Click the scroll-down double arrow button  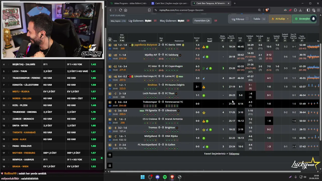coord(110,165)
